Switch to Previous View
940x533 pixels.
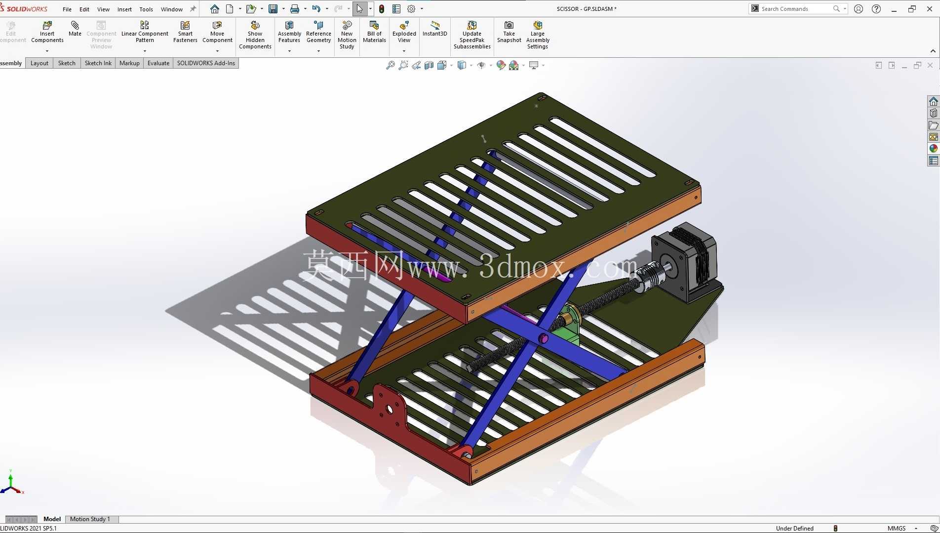point(416,65)
